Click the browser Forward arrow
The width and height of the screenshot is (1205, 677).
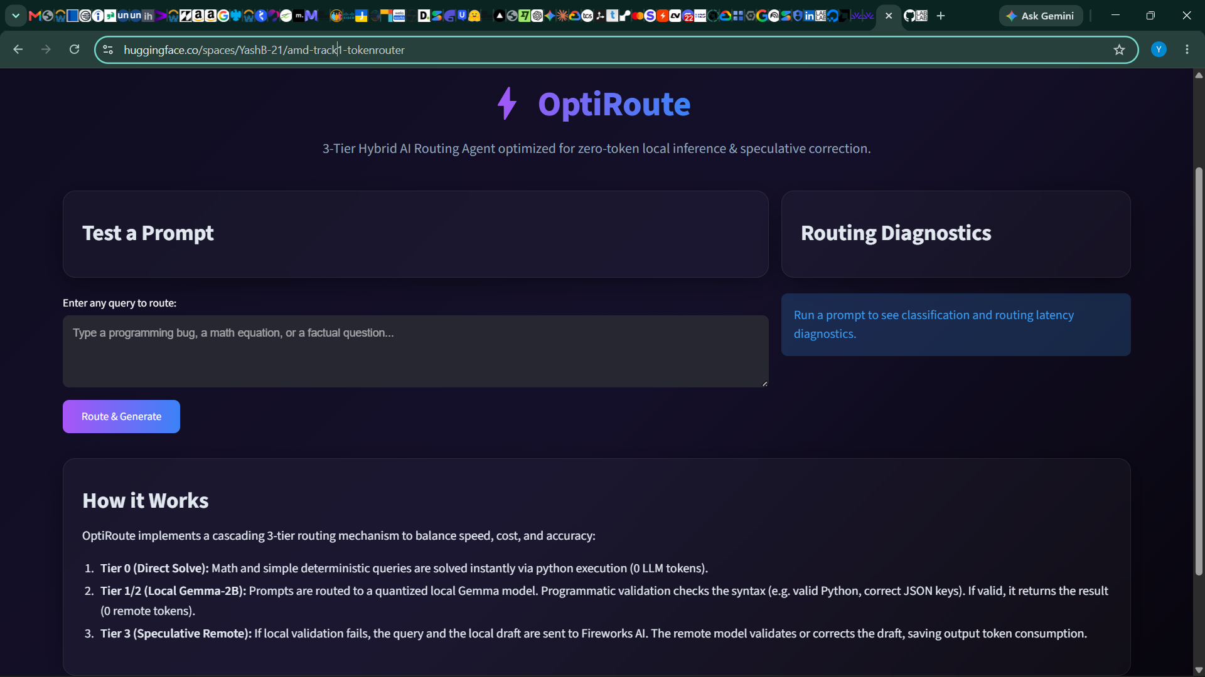46,50
